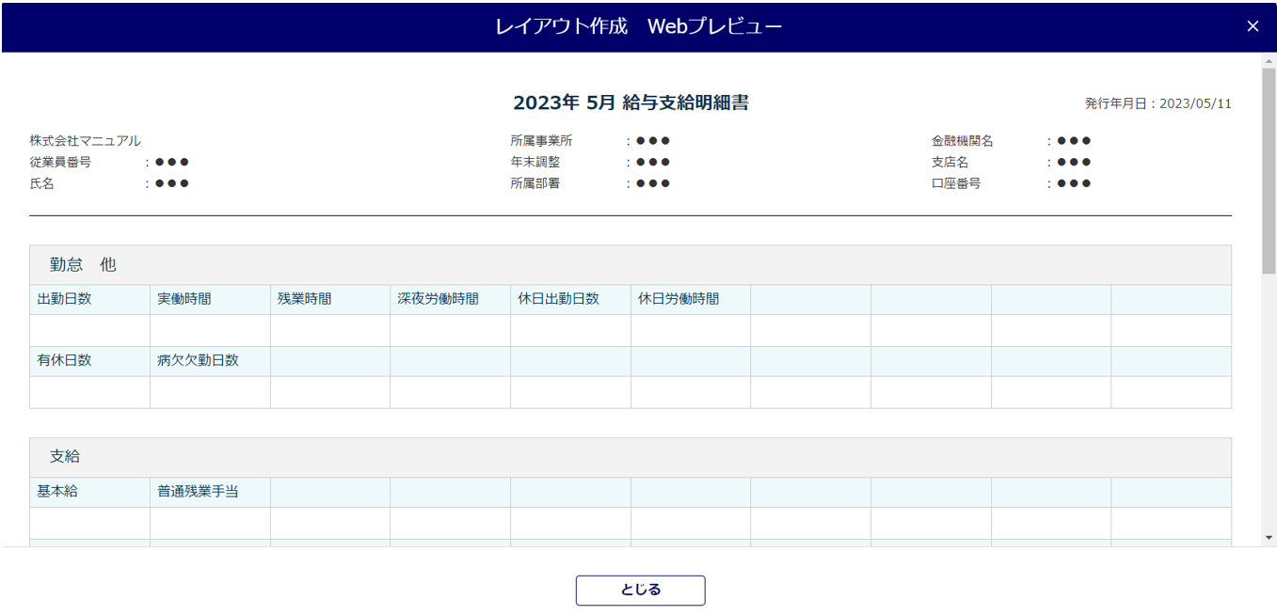The image size is (1277, 615).
Task: Click the scrollbar down arrow
Action: click(1269, 537)
